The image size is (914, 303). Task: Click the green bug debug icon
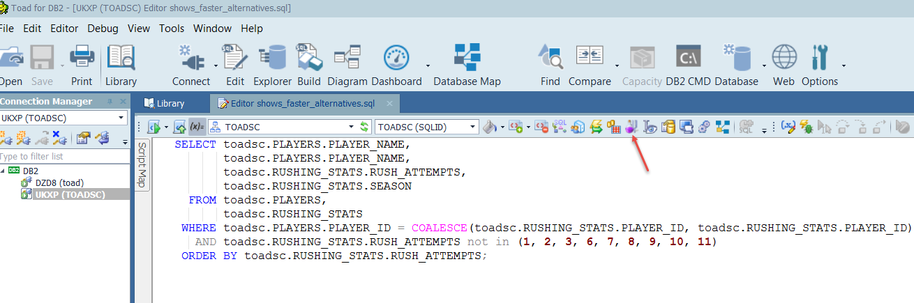(805, 127)
